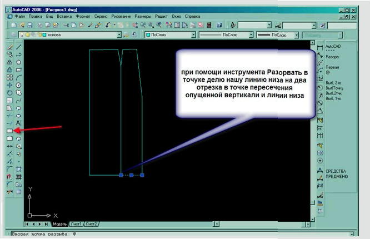The height and width of the screenshot is (239, 370).
Task: Select the Move tool
Action: coord(9,85)
